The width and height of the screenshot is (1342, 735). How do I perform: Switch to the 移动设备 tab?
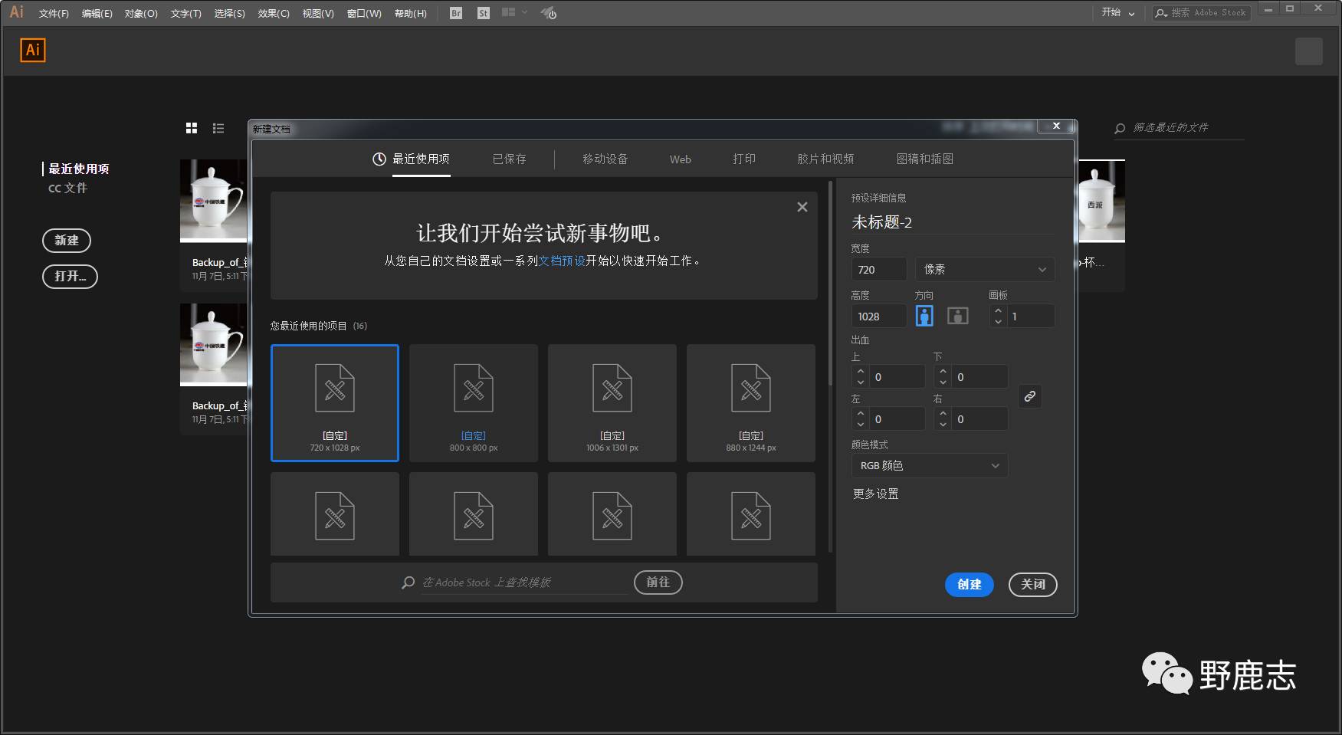[x=605, y=159]
